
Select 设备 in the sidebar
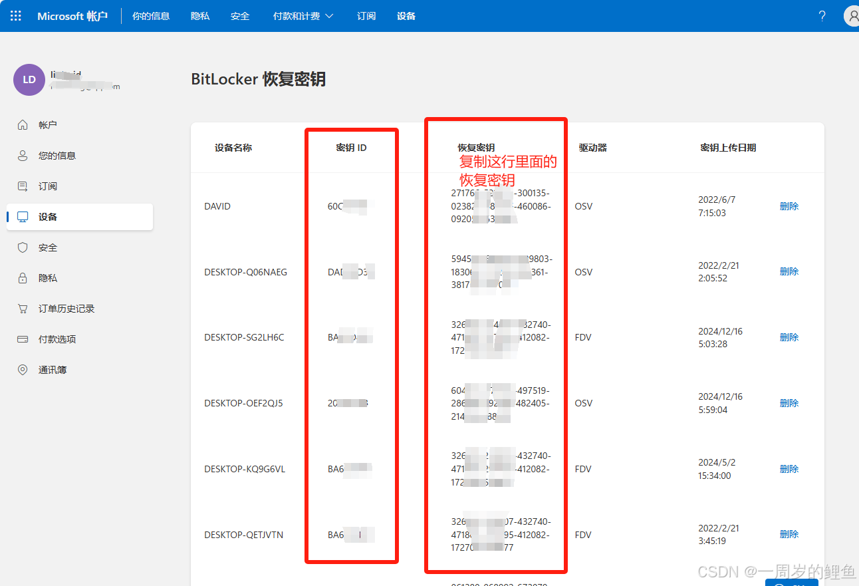click(x=80, y=217)
